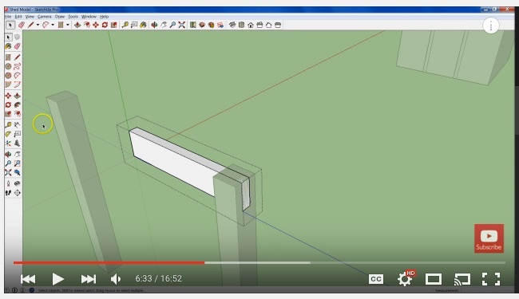Viewport: 519px width, 299px height.
Task: Select the Move tool in top toolbar
Action: pos(96,25)
